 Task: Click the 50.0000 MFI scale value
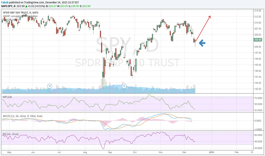click(258, 104)
